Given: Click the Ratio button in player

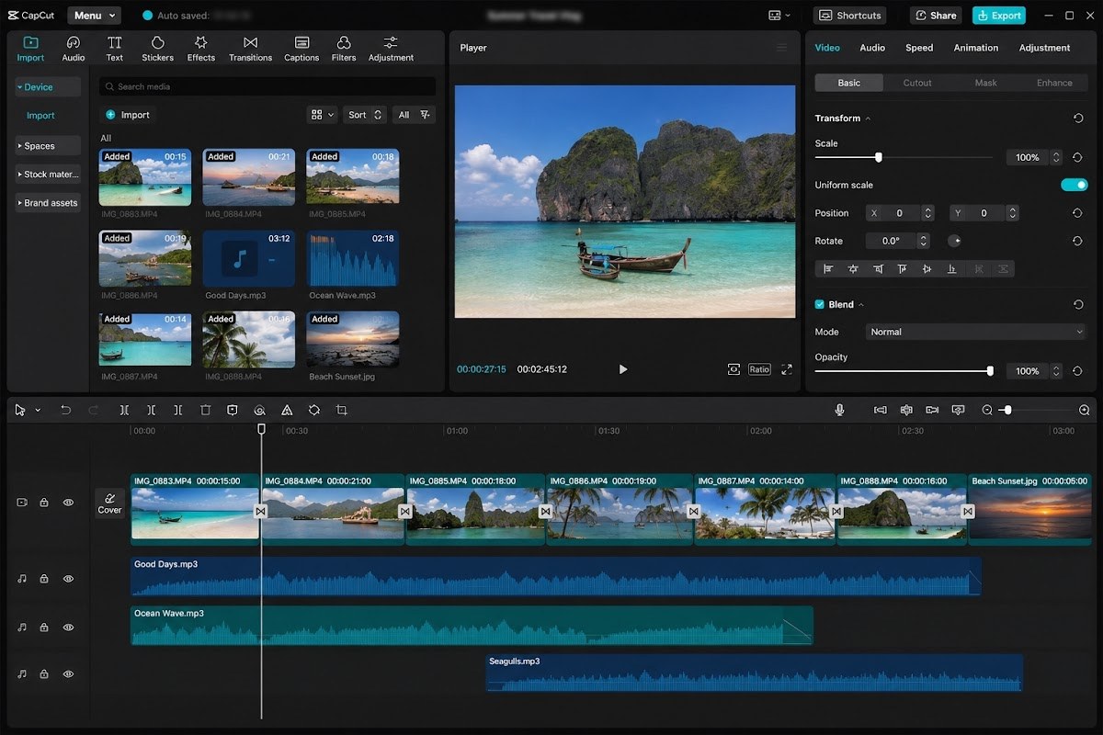Looking at the screenshot, I should pos(759,369).
